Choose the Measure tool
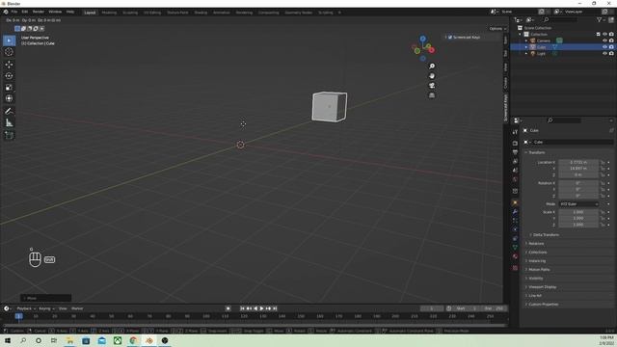The height and width of the screenshot is (347, 617). coord(9,123)
